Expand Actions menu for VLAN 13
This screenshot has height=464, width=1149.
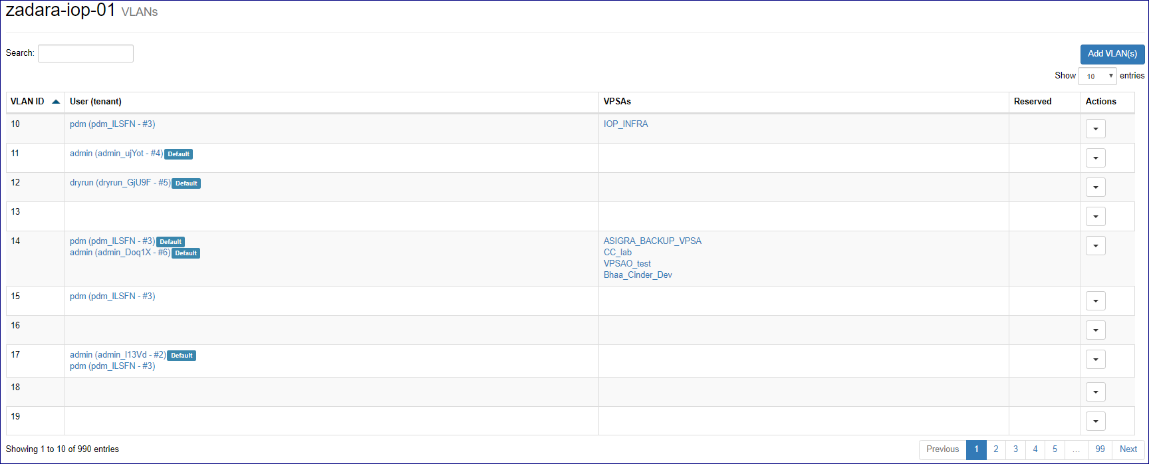(1095, 217)
